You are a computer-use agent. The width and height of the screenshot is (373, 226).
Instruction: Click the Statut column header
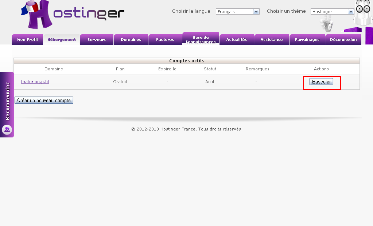click(210, 69)
